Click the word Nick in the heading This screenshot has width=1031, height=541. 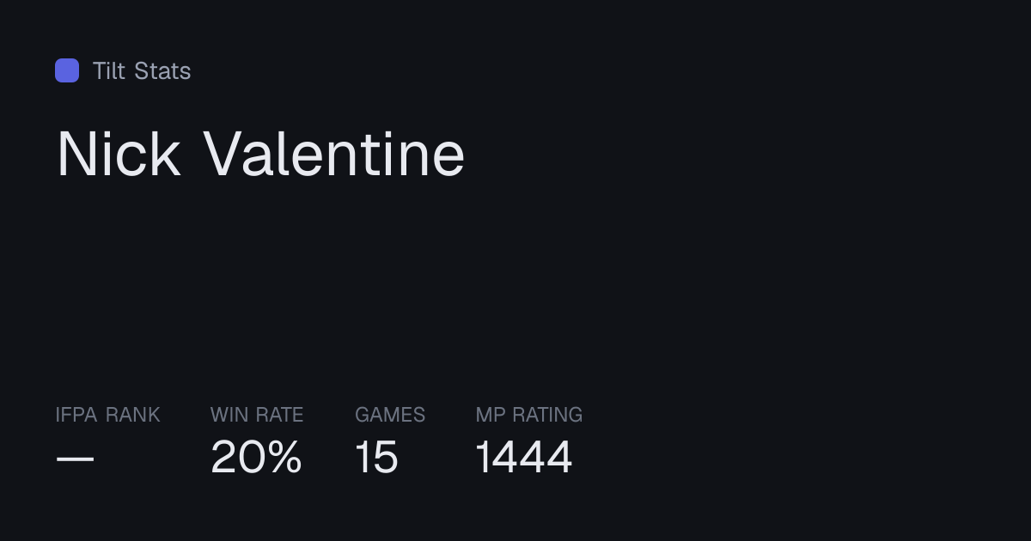119,155
